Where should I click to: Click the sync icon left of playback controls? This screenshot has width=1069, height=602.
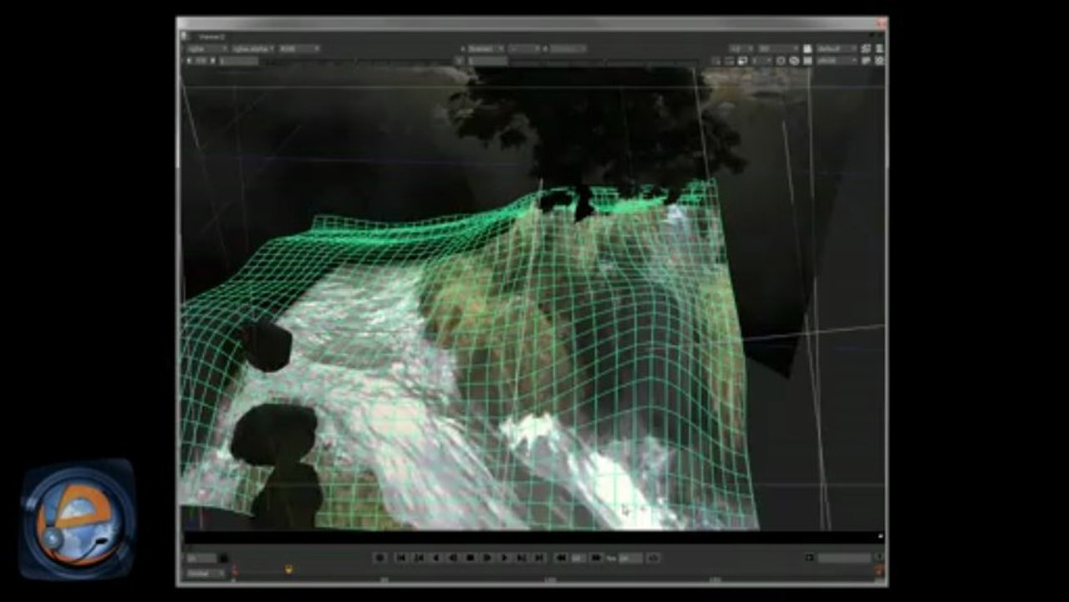[380, 558]
